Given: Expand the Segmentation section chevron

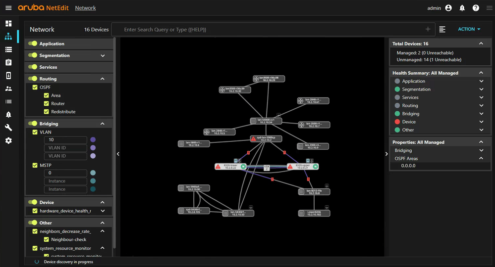Looking at the screenshot, I should coord(103,56).
